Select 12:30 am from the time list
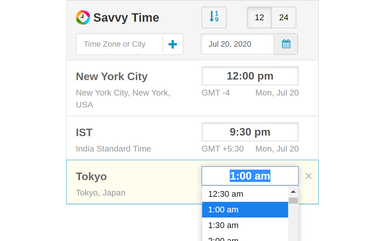Viewport: 385px width, 241px height. (226, 194)
